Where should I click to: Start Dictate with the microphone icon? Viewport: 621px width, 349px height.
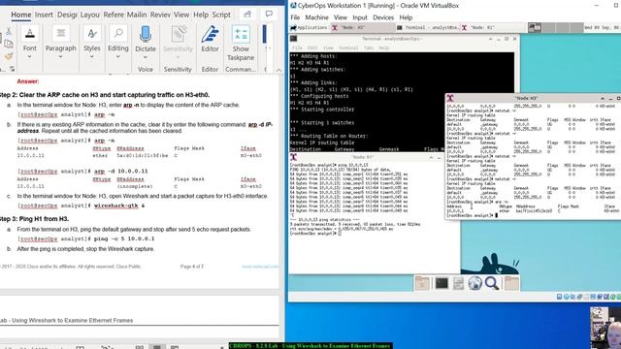click(146, 35)
